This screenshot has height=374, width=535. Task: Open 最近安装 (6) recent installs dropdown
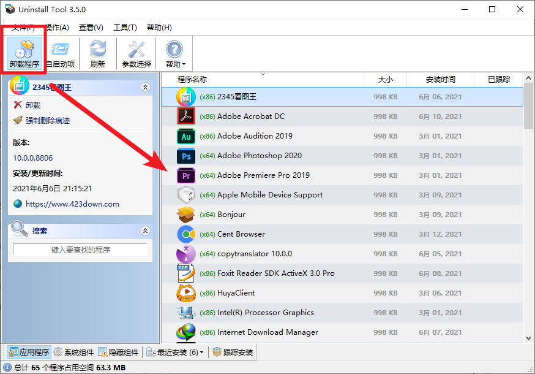click(174, 352)
